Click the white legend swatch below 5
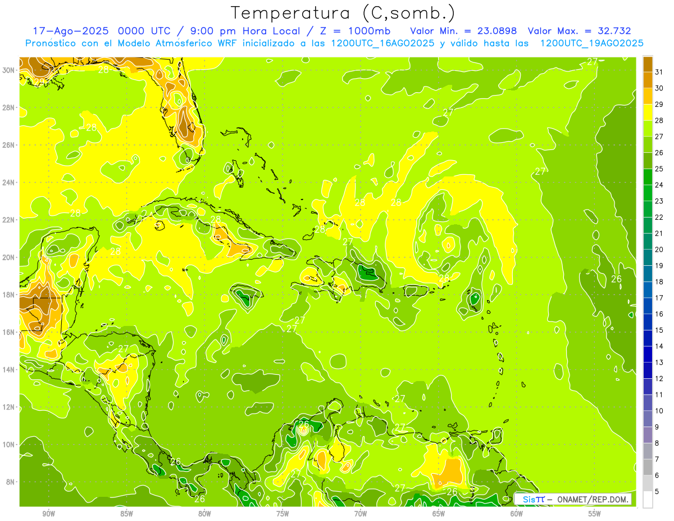Screen dimensions: 674x521 (648, 499)
